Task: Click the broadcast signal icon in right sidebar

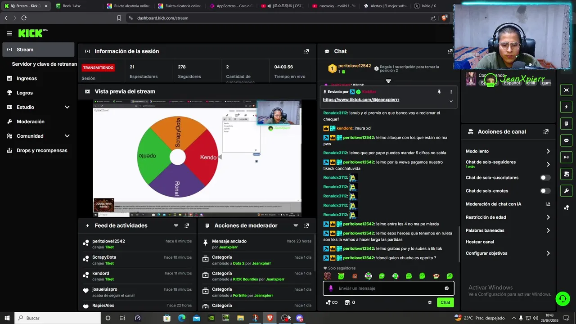Action: (x=567, y=157)
